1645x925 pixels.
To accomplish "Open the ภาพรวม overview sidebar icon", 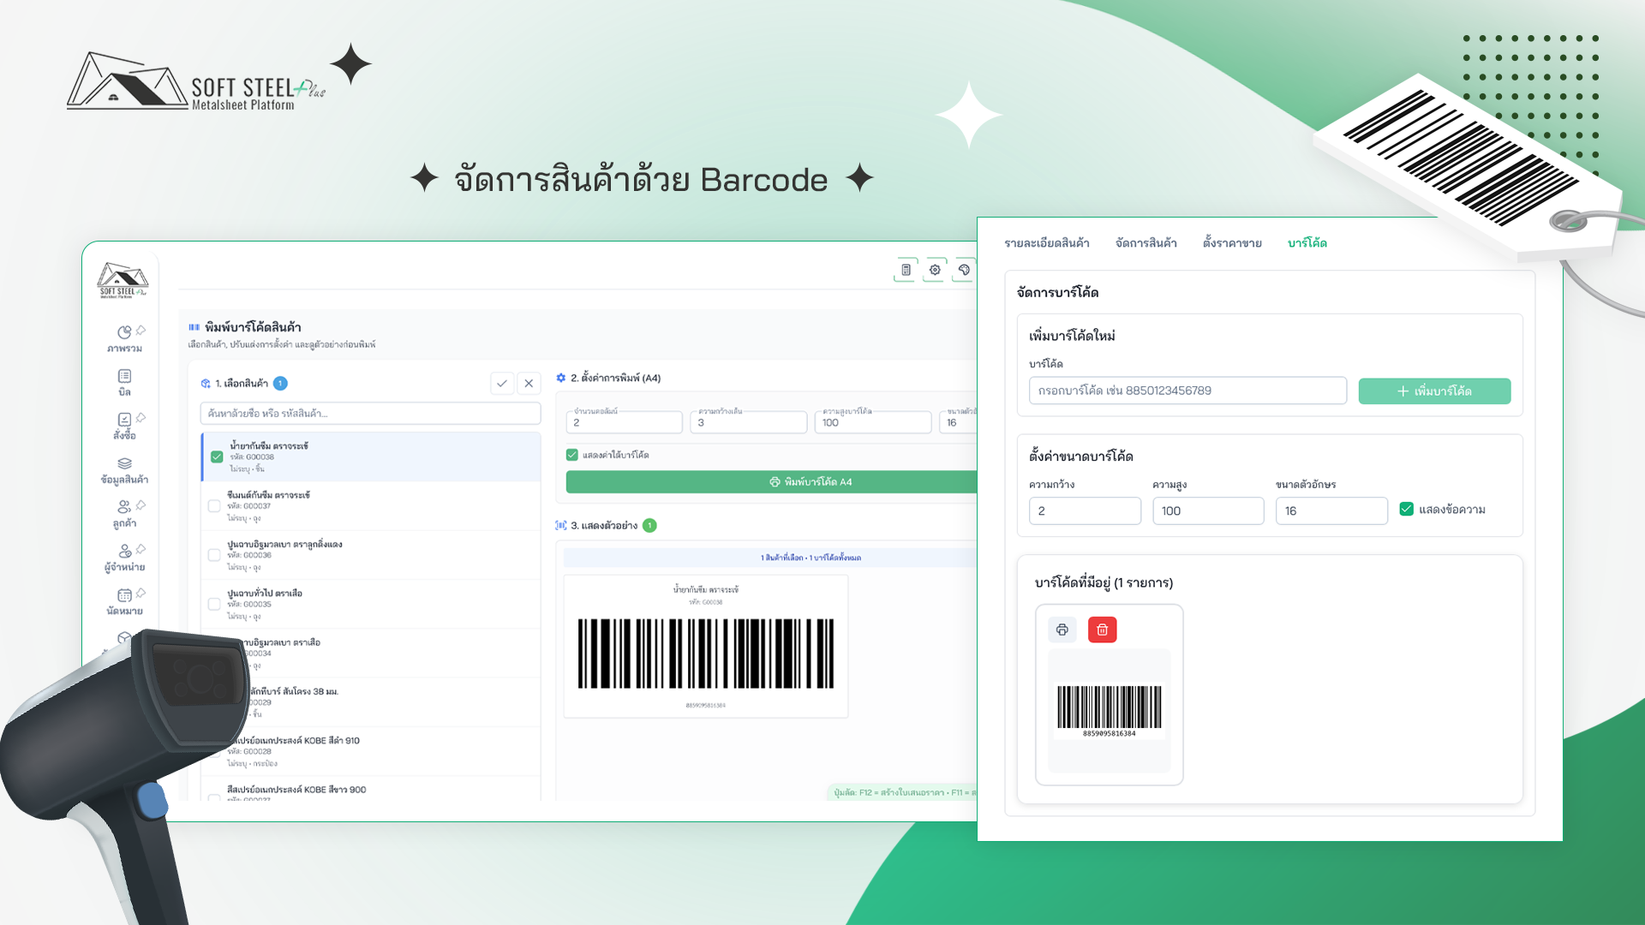I will tap(124, 332).
